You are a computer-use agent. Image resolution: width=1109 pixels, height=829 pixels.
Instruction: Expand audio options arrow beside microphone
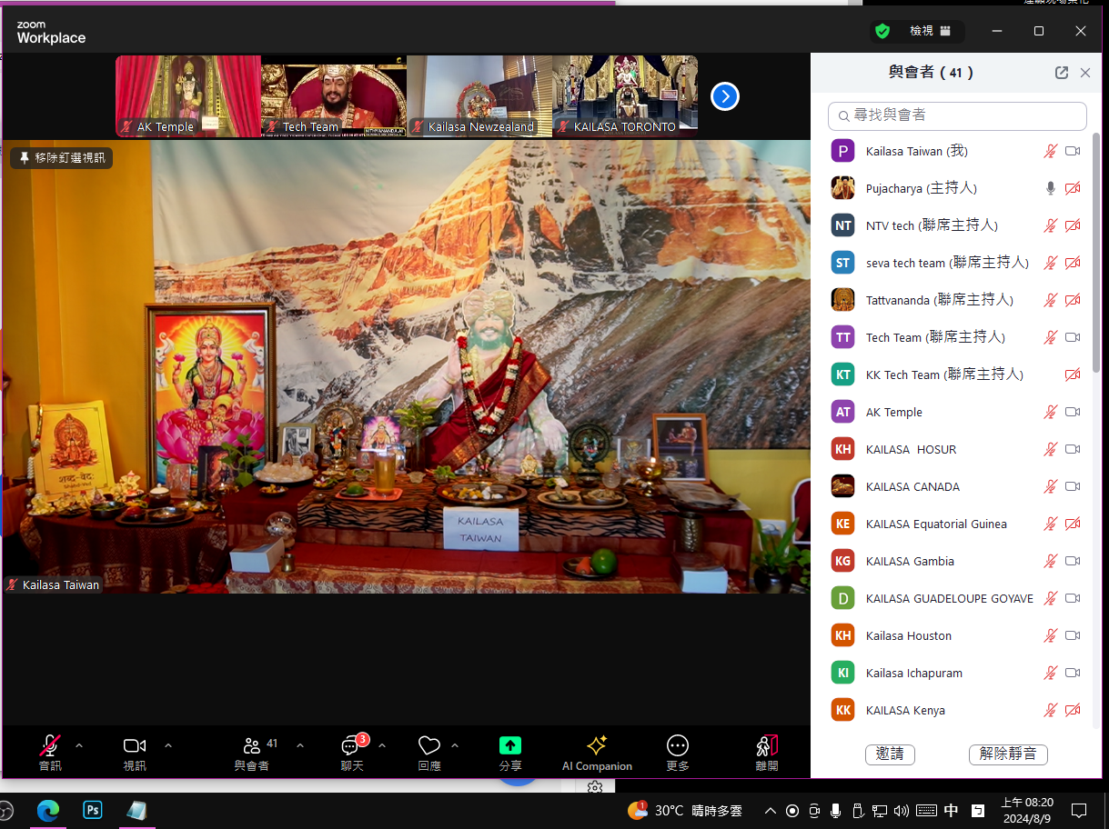pyautogui.click(x=79, y=746)
